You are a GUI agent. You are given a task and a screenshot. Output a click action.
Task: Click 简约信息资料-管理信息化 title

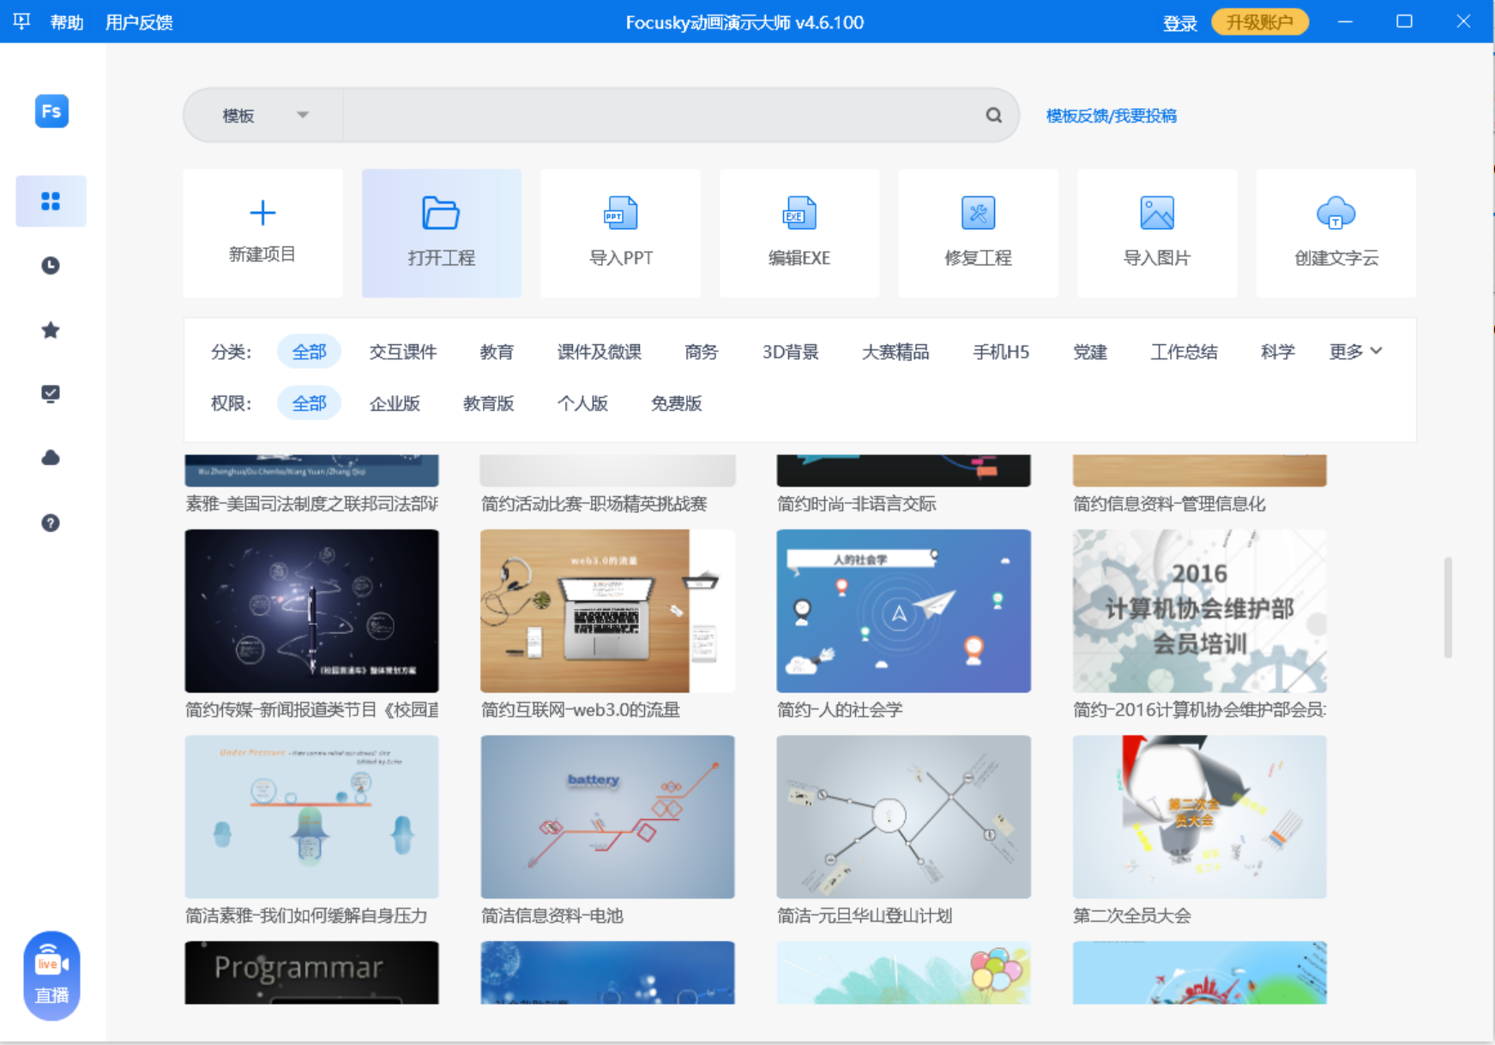[1169, 504]
